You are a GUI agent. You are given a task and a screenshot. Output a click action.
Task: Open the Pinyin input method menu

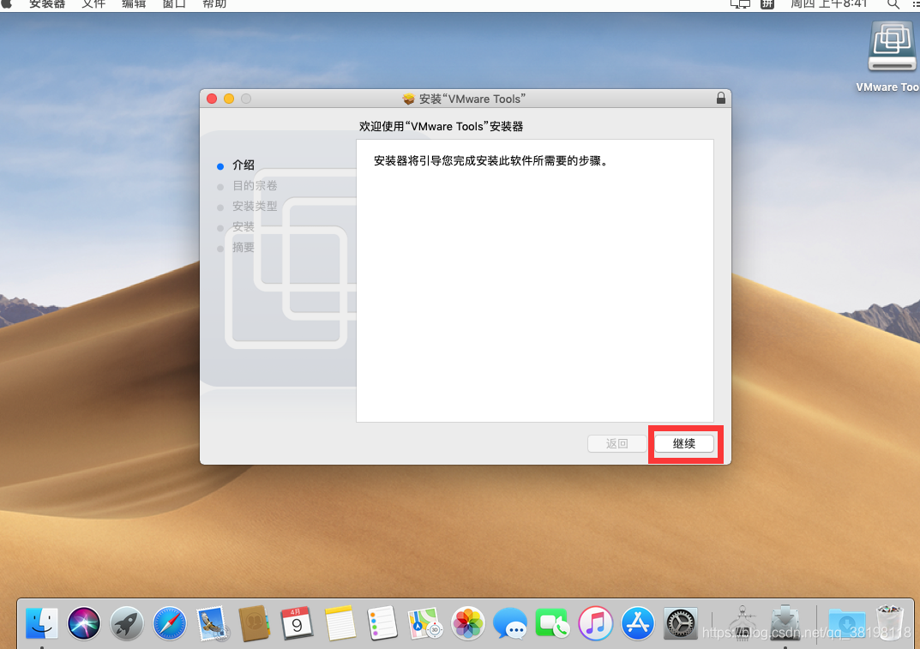pyautogui.click(x=767, y=4)
